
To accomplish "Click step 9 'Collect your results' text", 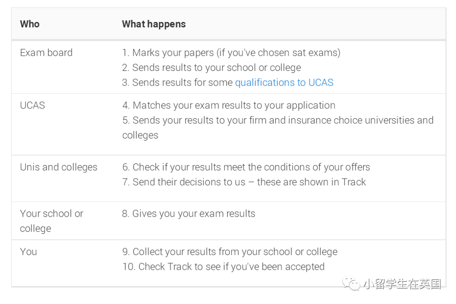I will tap(230, 252).
